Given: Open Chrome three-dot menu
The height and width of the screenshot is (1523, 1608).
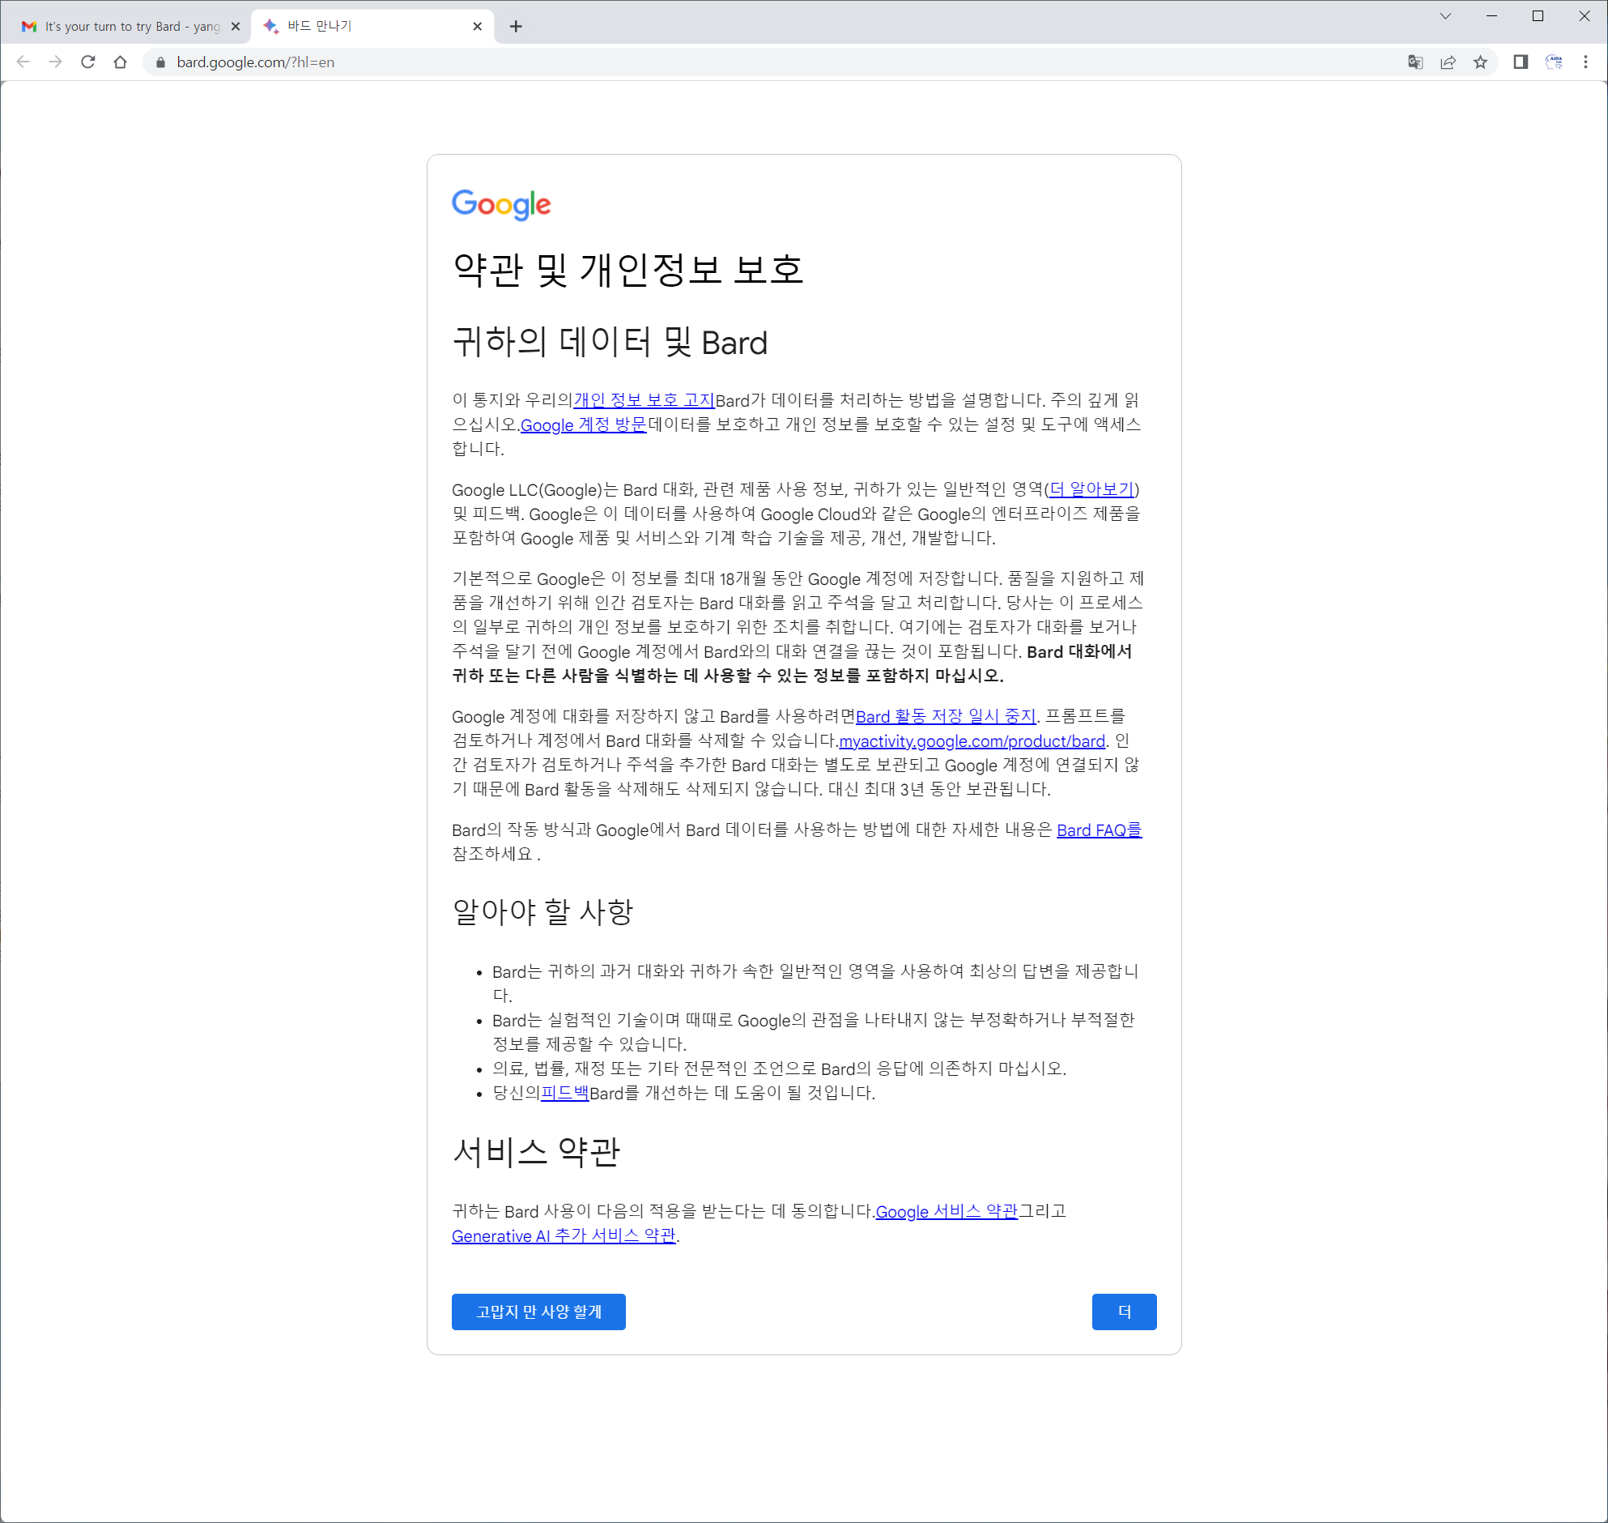Looking at the screenshot, I should point(1585,62).
